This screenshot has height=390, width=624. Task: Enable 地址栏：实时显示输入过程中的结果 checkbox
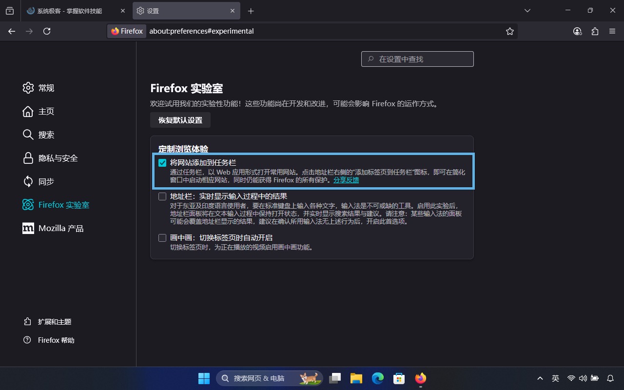[162, 196]
